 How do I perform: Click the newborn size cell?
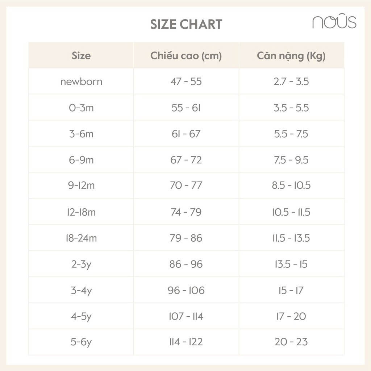pos(81,82)
